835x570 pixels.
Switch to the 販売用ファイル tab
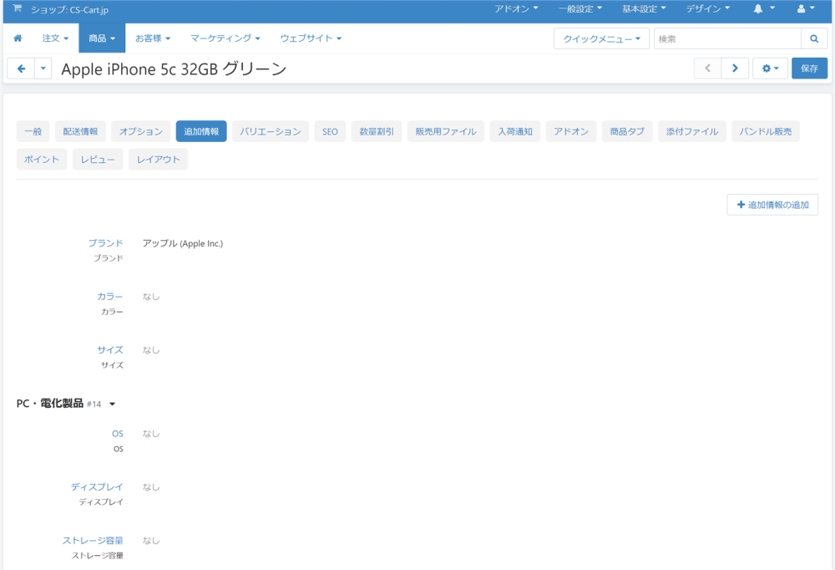click(446, 132)
